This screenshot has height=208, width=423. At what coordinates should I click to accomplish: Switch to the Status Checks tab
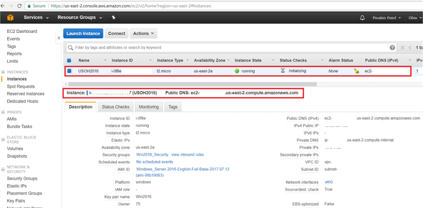pyautogui.click(x=116, y=107)
